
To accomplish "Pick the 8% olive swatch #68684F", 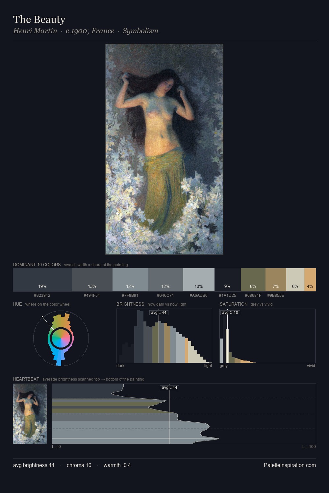I will [x=253, y=280].
